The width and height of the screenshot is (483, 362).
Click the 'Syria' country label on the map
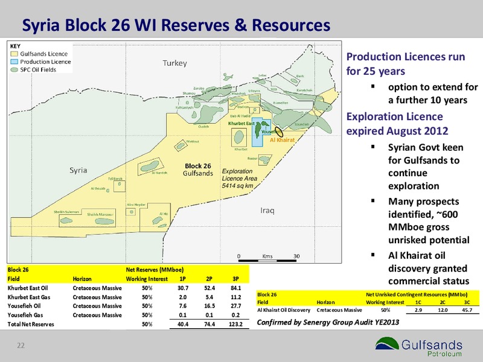[78, 170]
